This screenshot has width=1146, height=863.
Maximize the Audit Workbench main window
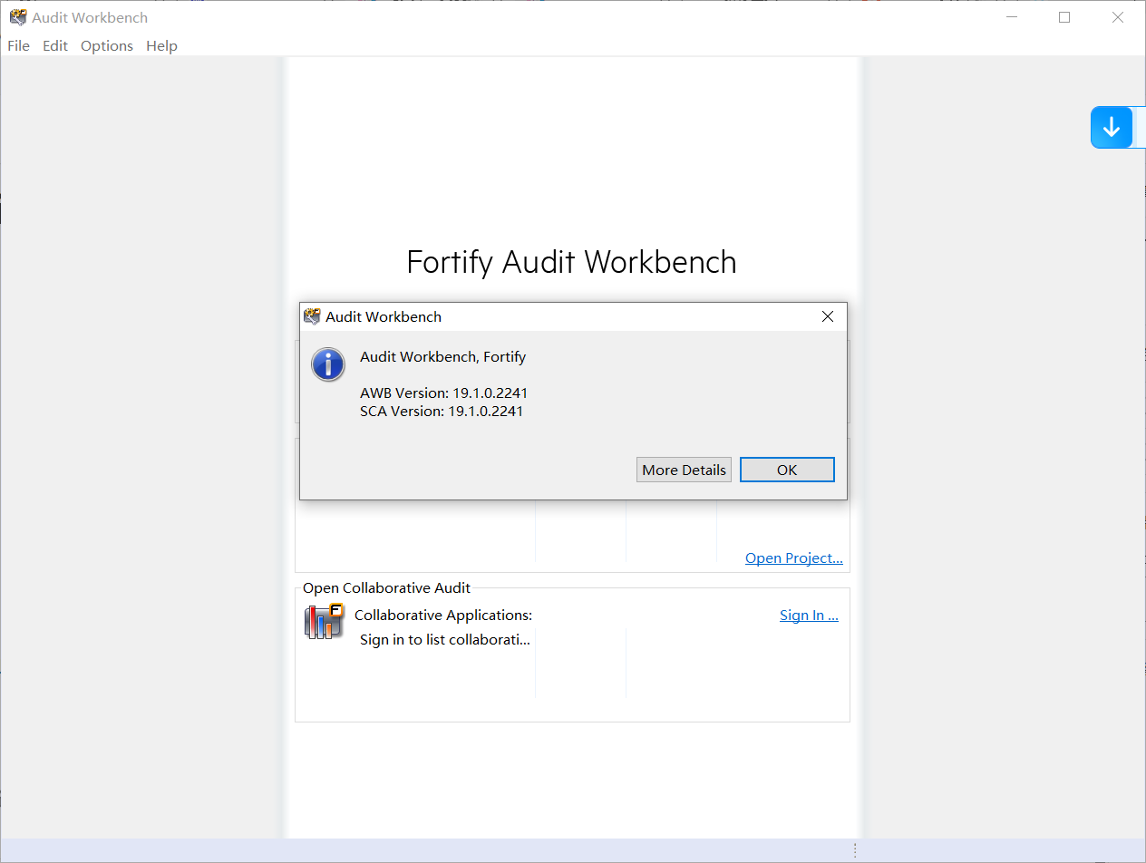1064,17
